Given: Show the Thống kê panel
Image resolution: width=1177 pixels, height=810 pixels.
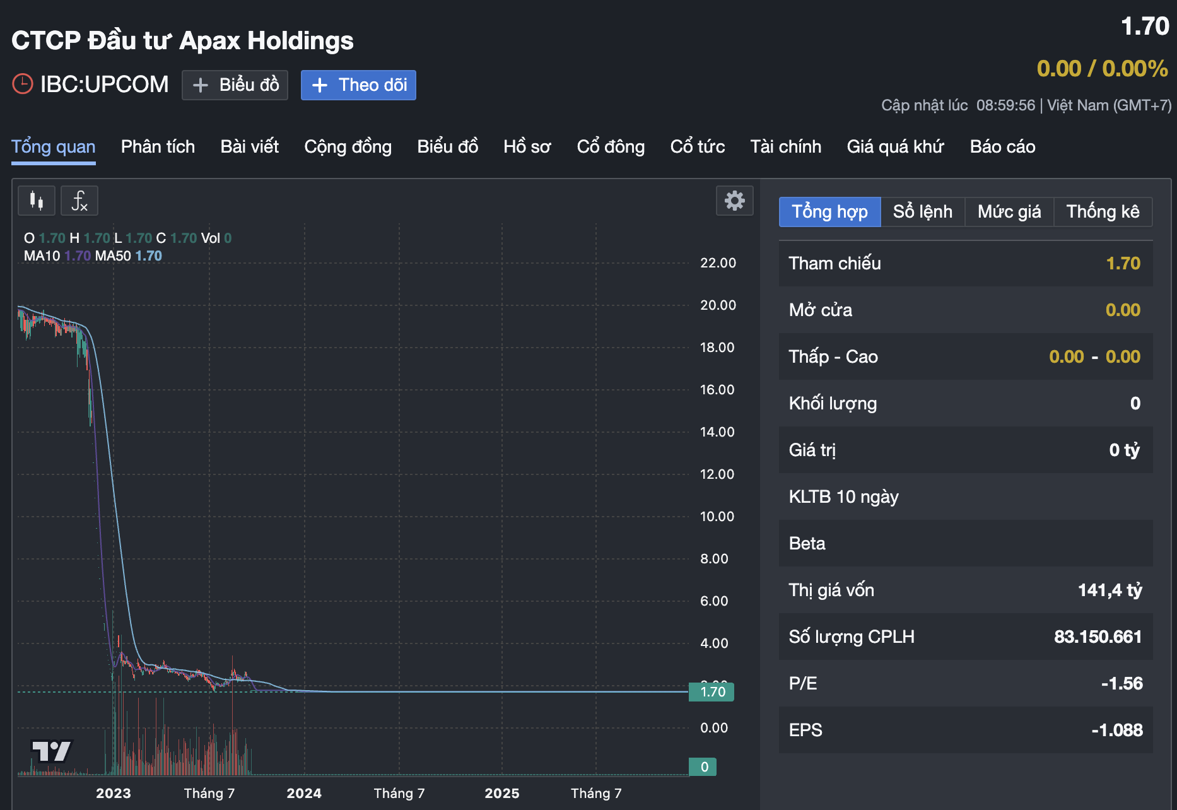Looking at the screenshot, I should point(1103,211).
